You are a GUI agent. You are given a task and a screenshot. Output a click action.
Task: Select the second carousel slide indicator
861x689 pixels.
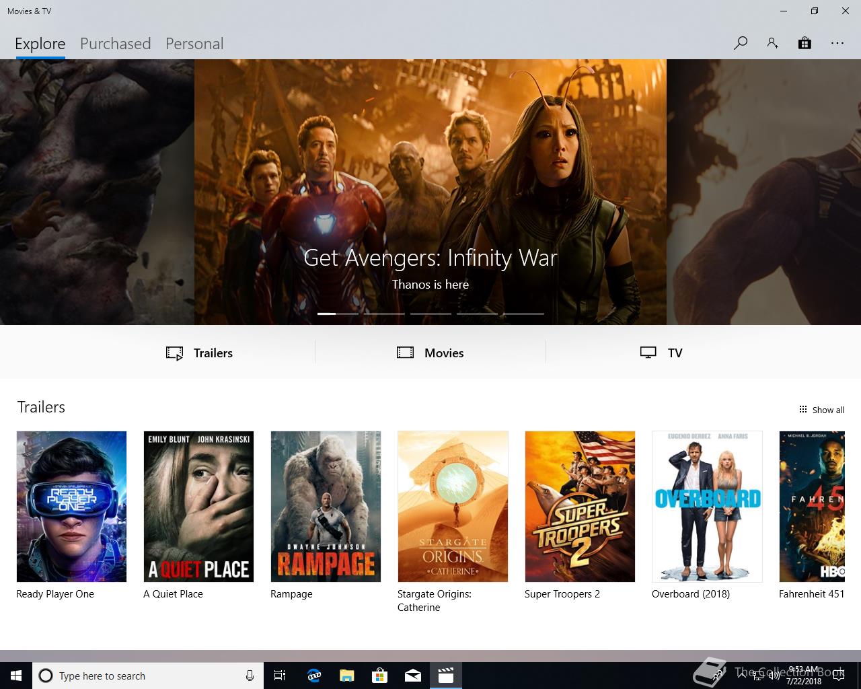pyautogui.click(x=384, y=314)
